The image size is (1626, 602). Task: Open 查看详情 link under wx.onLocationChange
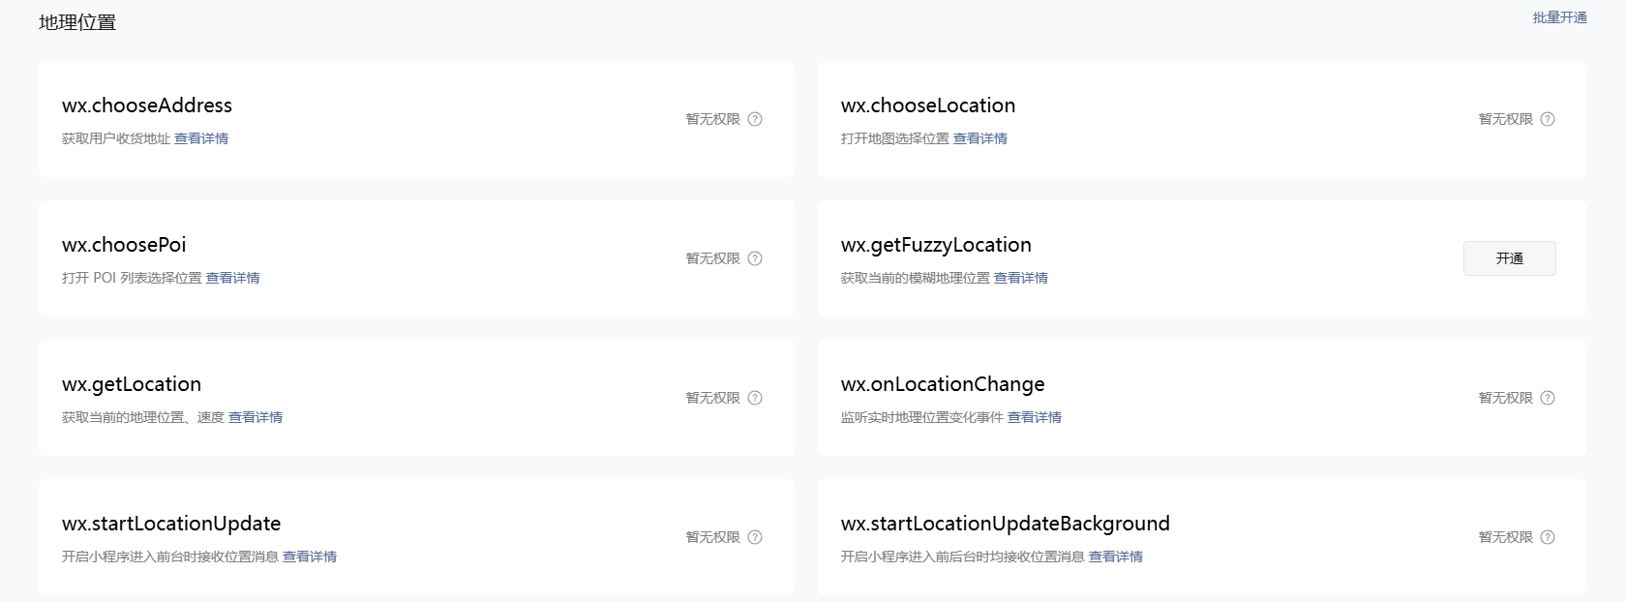(1034, 417)
